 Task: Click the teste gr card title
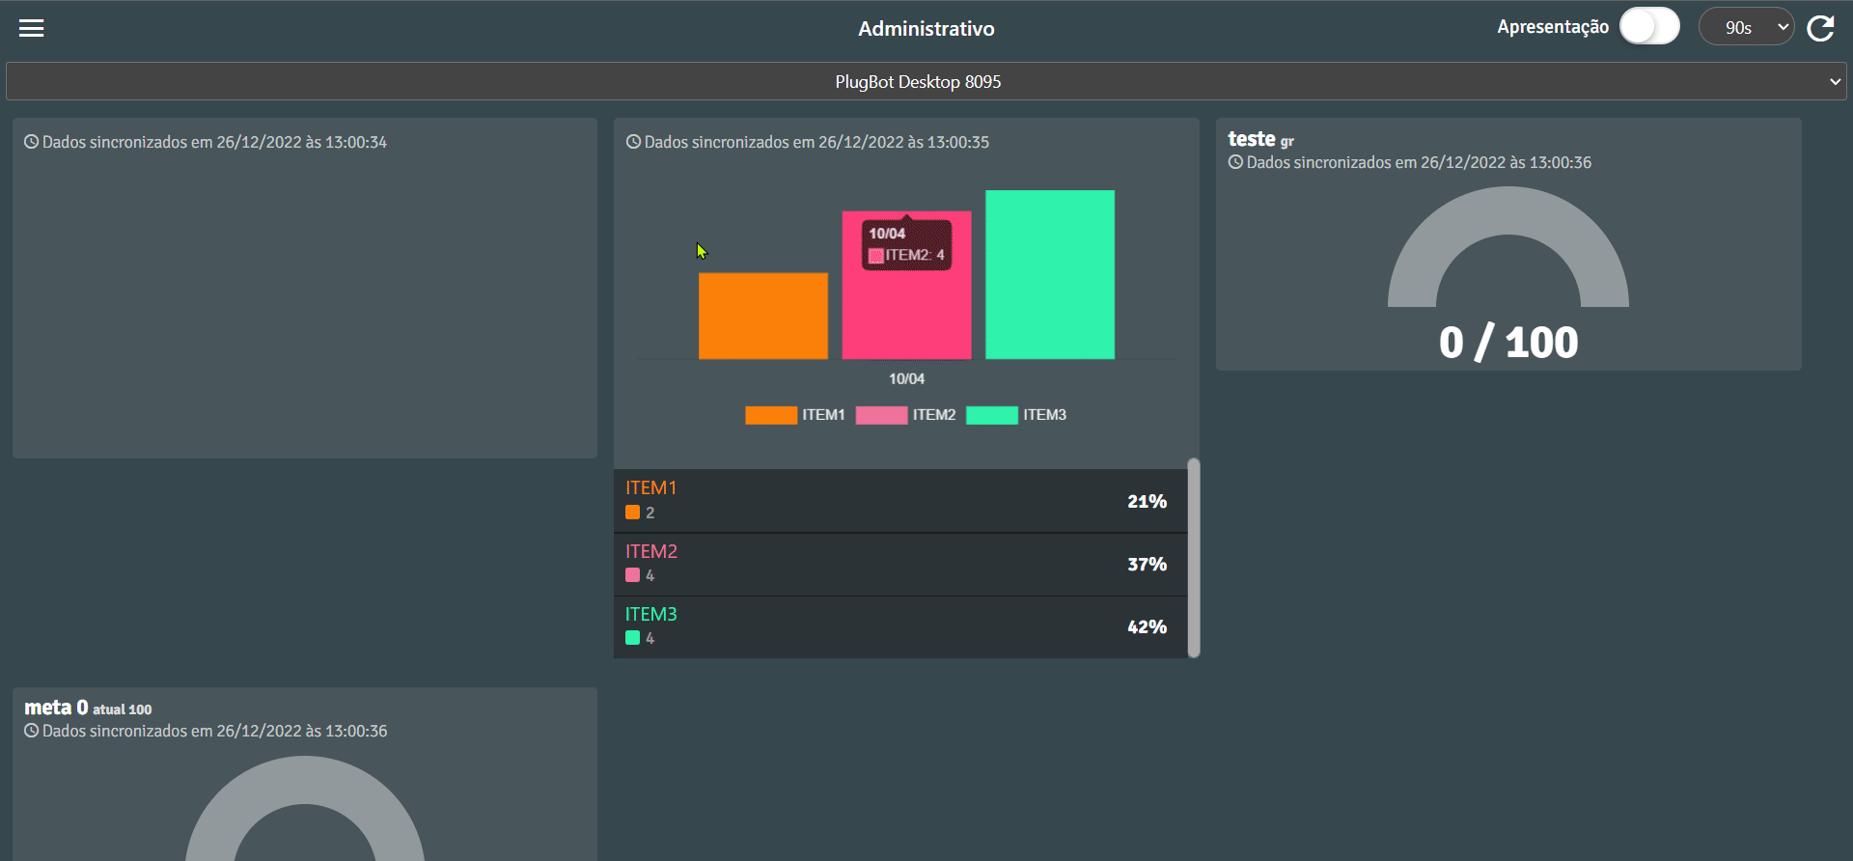(x=1260, y=139)
